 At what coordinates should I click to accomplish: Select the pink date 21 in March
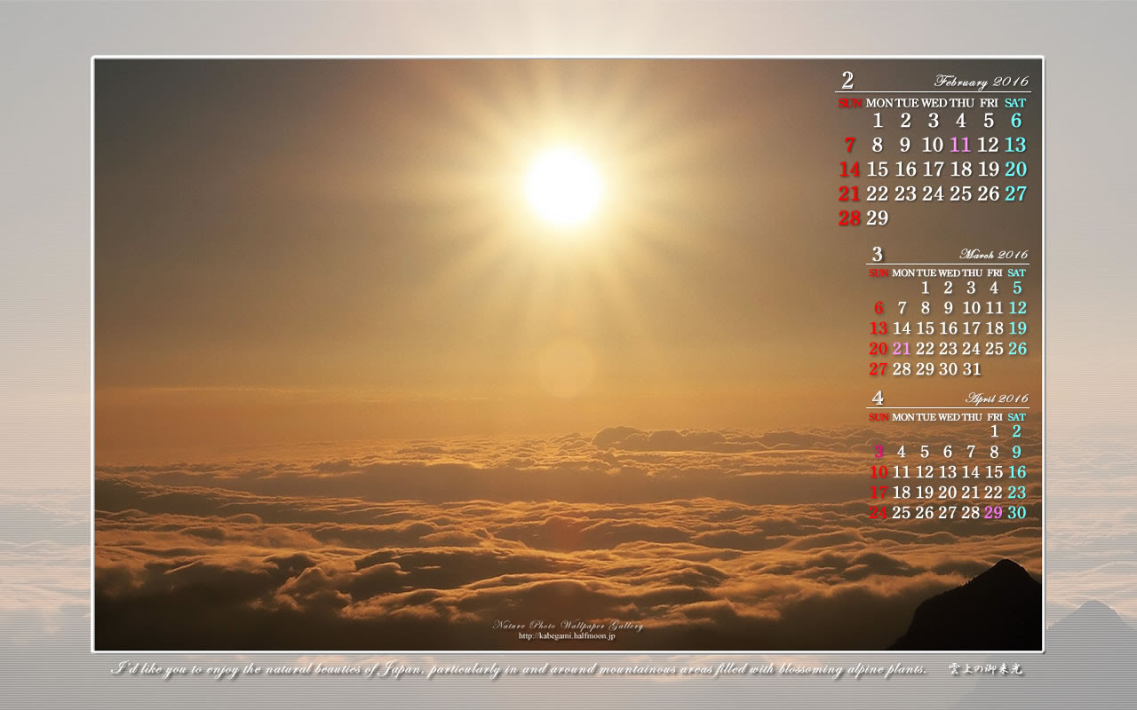pyautogui.click(x=902, y=349)
